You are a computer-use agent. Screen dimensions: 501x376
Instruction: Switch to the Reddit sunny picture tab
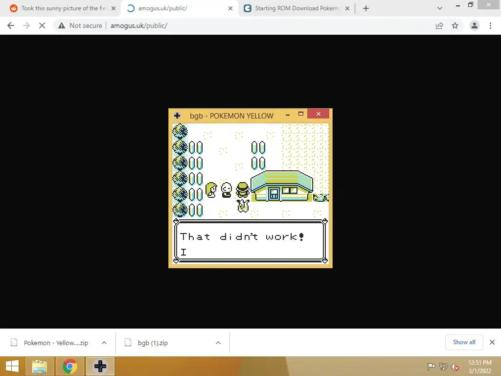point(63,8)
